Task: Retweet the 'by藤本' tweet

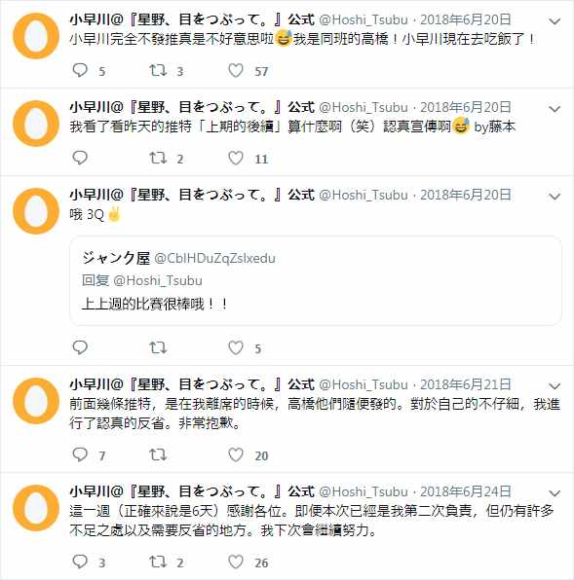Action: (x=158, y=158)
